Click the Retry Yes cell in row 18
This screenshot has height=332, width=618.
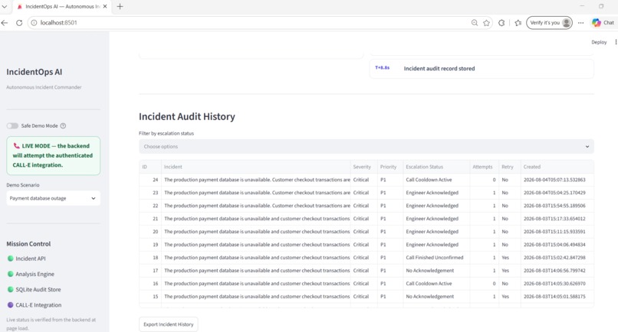point(510,258)
